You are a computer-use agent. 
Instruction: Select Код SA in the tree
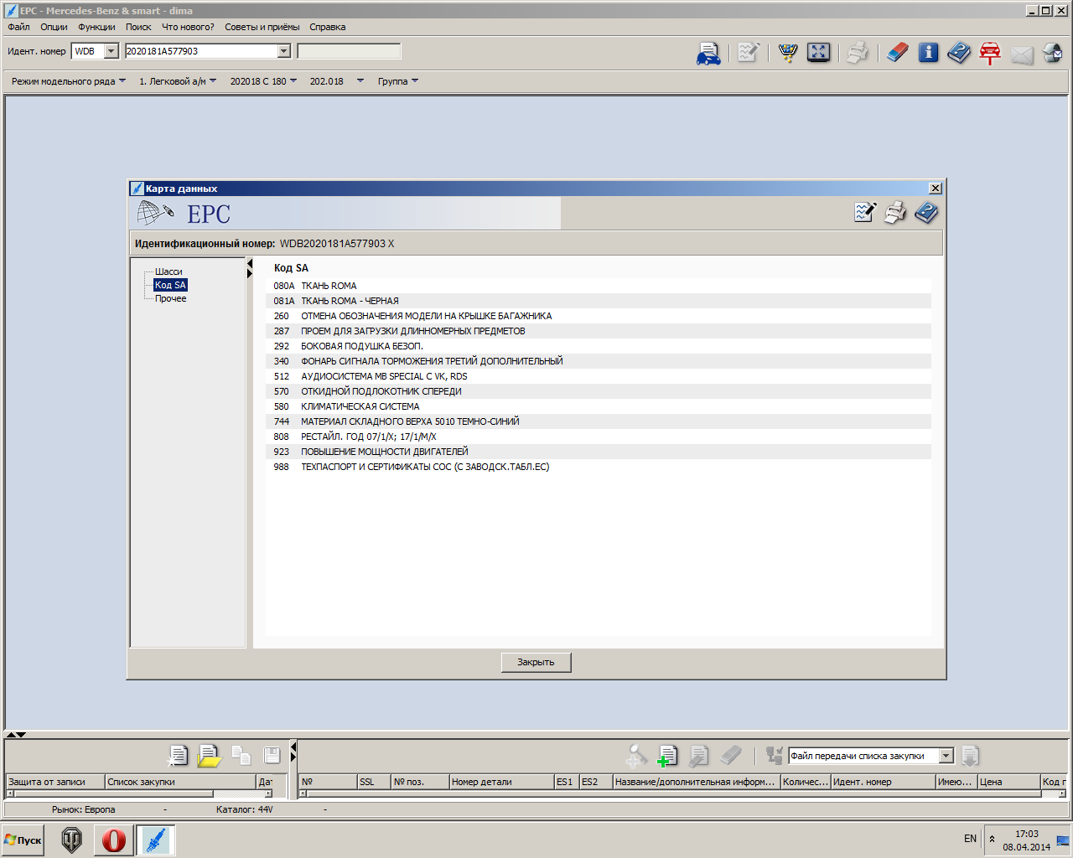(x=170, y=285)
